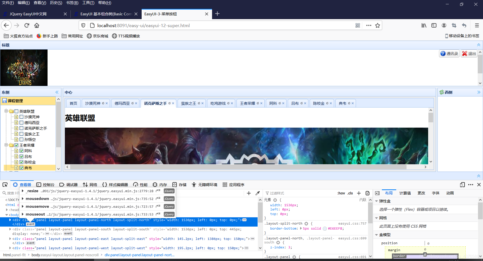Viewport: 483px width, 261px height.
Task: Uncheck the 王者荣耀 checkbox
Action: (x=16, y=145)
